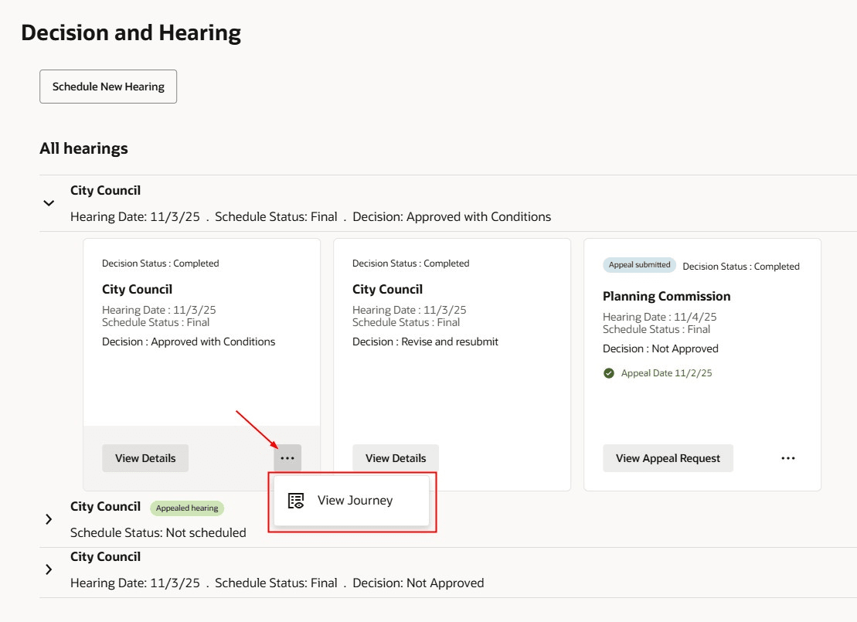Click Schedule New Hearing
Image resolution: width=857 pixels, height=622 pixels.
pyautogui.click(x=107, y=86)
